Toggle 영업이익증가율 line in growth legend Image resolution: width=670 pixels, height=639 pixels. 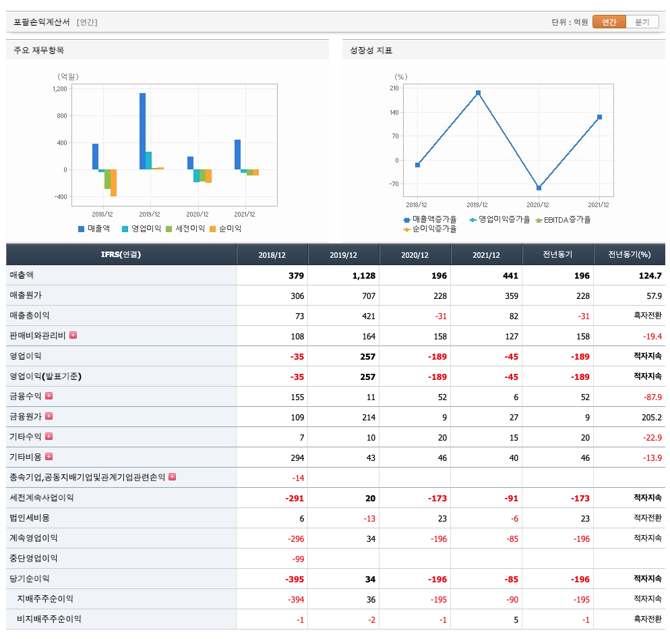(499, 219)
